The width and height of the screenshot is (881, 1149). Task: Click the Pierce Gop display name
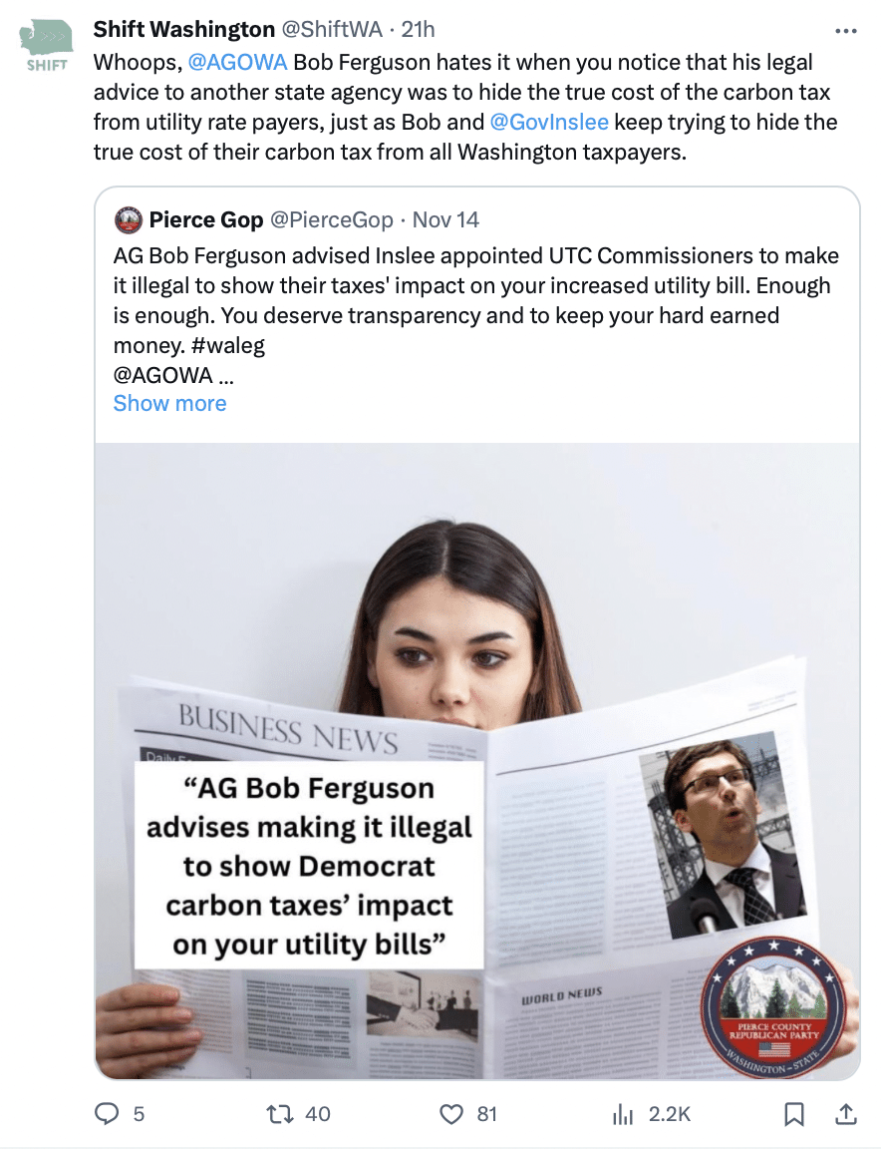205,219
